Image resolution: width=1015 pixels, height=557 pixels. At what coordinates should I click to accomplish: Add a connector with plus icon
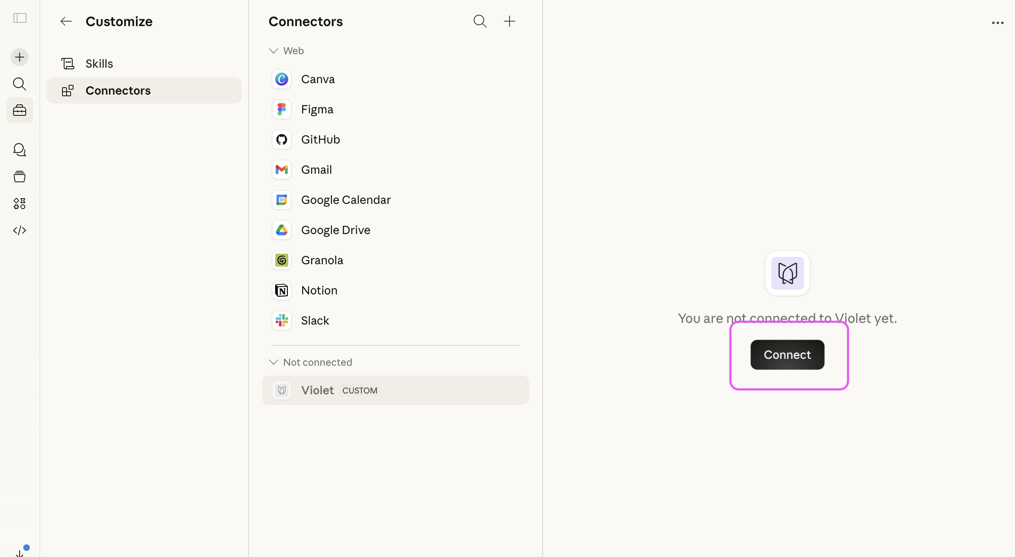point(509,21)
